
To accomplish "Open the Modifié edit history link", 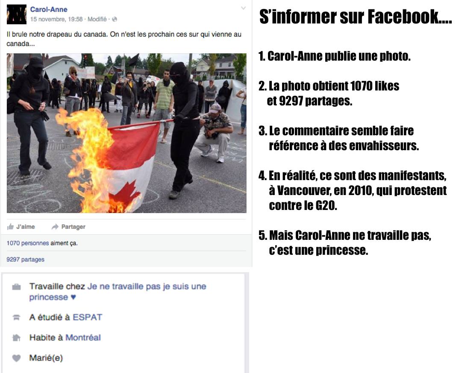I will coord(97,19).
